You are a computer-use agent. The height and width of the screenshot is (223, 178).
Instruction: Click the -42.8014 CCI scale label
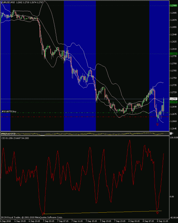pos(174,218)
